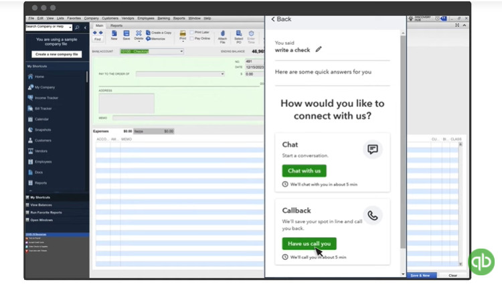The width and height of the screenshot is (502, 284).
Task: Select the Items tab
Action: [x=154, y=131]
